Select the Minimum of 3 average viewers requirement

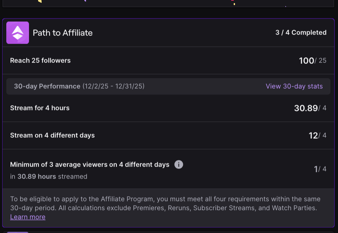click(x=89, y=164)
